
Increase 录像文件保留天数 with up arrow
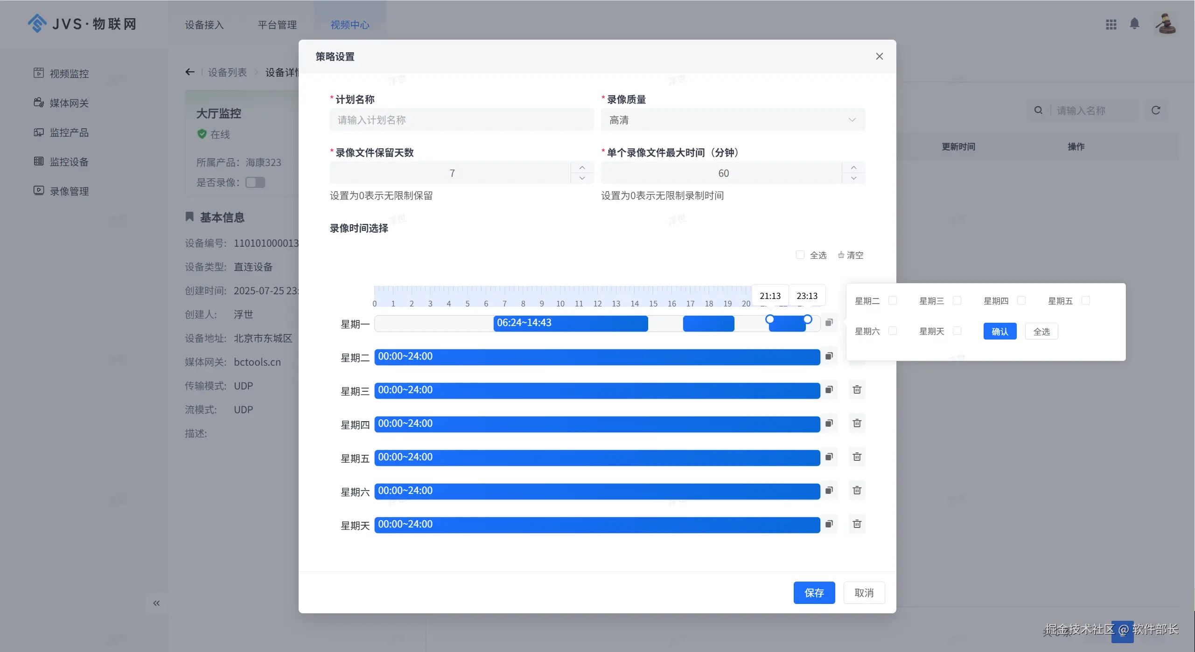[582, 167]
